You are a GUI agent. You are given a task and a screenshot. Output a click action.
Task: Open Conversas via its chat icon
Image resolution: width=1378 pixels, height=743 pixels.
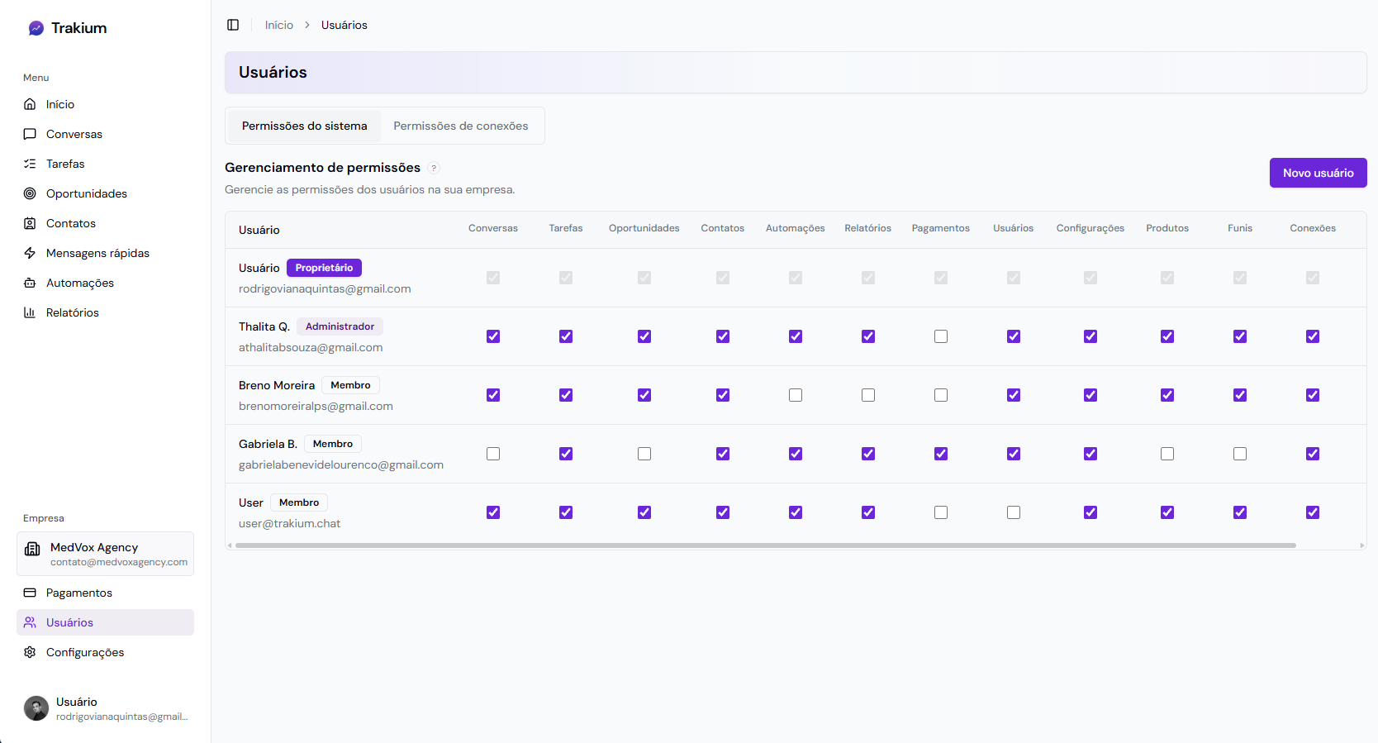30,134
